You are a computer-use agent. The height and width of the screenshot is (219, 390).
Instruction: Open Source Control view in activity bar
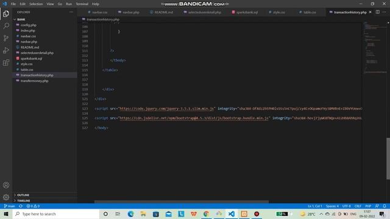pyautogui.click(x=6, y=38)
